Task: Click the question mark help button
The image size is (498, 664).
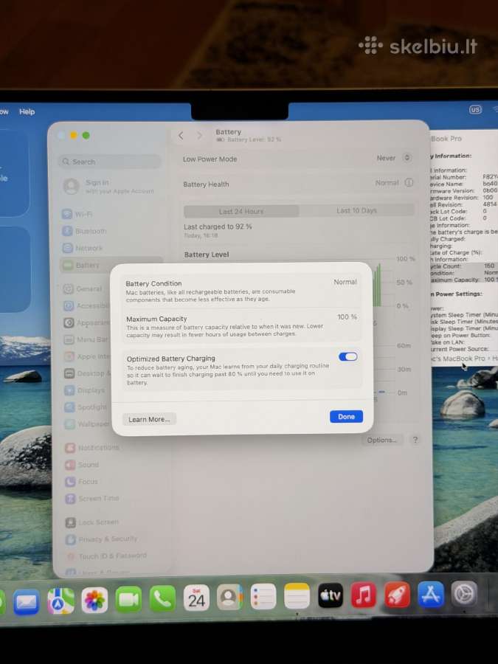Action: tap(415, 440)
